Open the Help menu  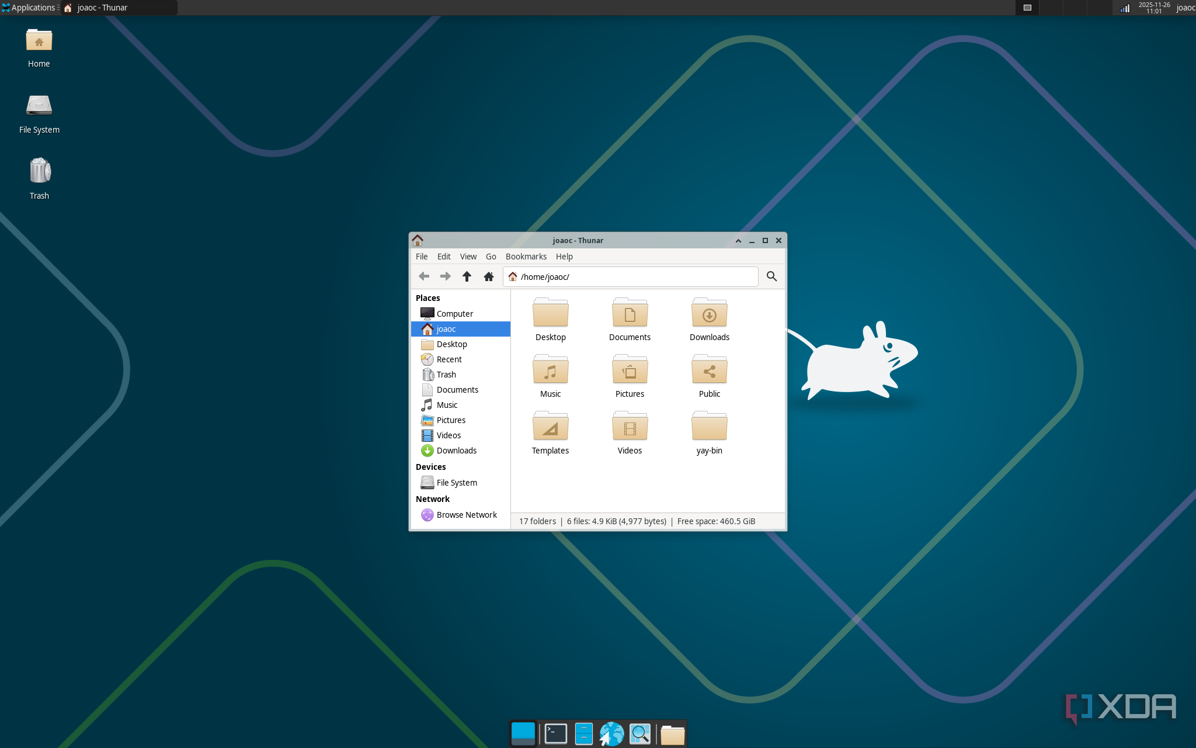pos(564,257)
